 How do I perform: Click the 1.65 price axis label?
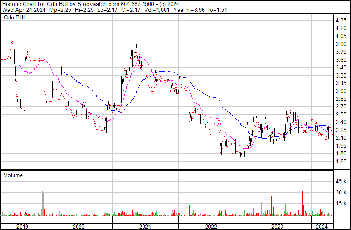[341, 162]
